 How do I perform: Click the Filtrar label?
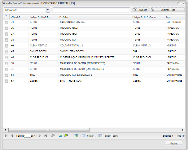[90, 136]
